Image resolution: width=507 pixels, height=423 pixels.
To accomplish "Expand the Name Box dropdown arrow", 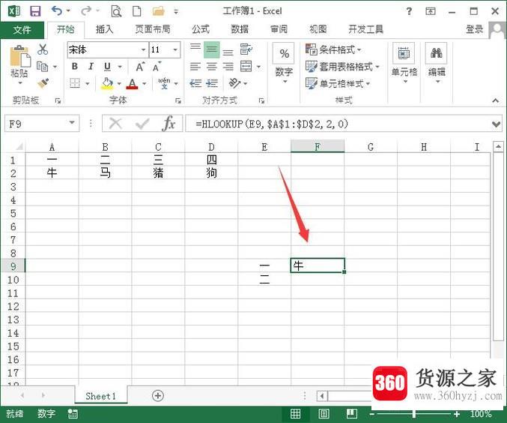I will click(x=72, y=123).
